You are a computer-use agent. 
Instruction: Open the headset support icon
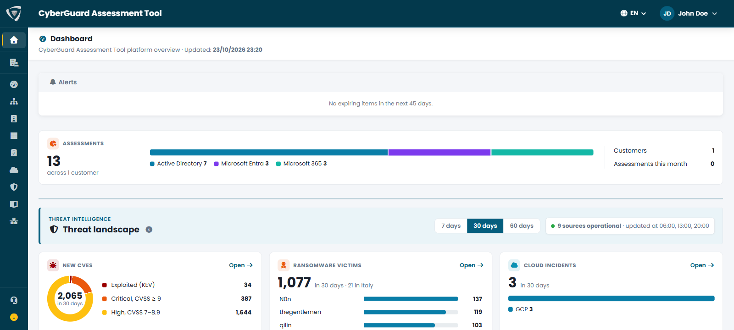pos(14,300)
